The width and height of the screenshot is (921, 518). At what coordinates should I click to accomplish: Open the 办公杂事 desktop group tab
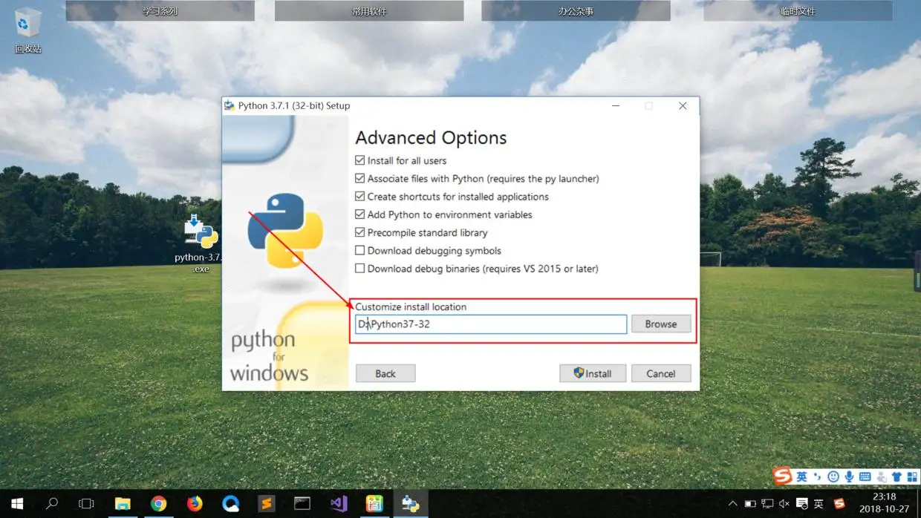(x=576, y=11)
